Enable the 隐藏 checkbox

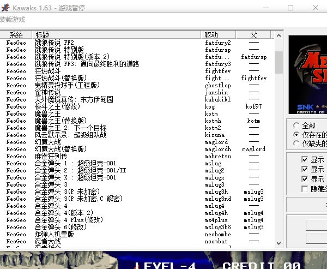tap(305, 189)
